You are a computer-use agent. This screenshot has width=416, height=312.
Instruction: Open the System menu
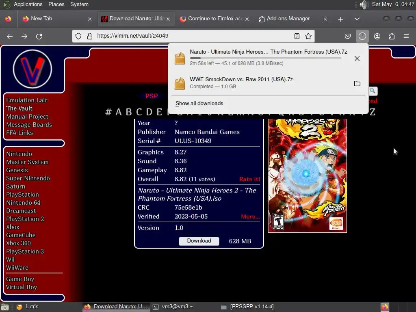[79, 4]
